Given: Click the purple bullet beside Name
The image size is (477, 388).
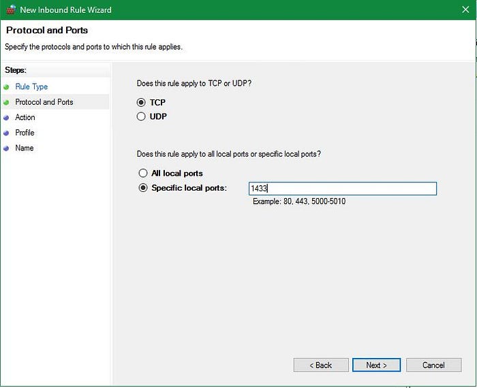Looking at the screenshot, I should pyautogui.click(x=6, y=148).
